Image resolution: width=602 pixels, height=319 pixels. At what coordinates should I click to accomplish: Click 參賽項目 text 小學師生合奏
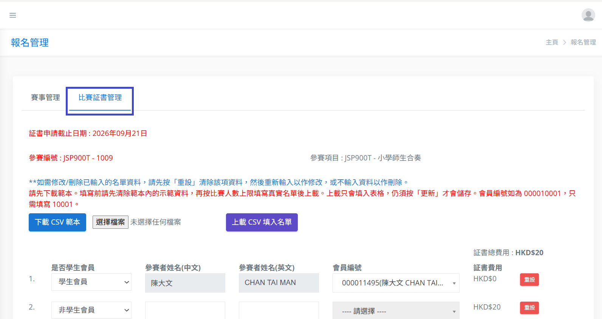[399, 158]
